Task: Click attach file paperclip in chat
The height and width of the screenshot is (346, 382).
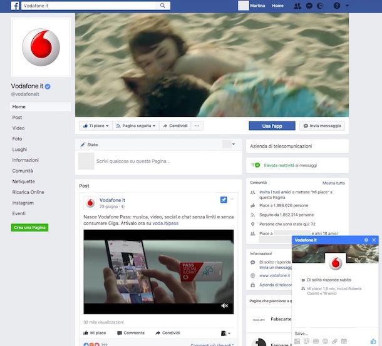Action: [334, 342]
